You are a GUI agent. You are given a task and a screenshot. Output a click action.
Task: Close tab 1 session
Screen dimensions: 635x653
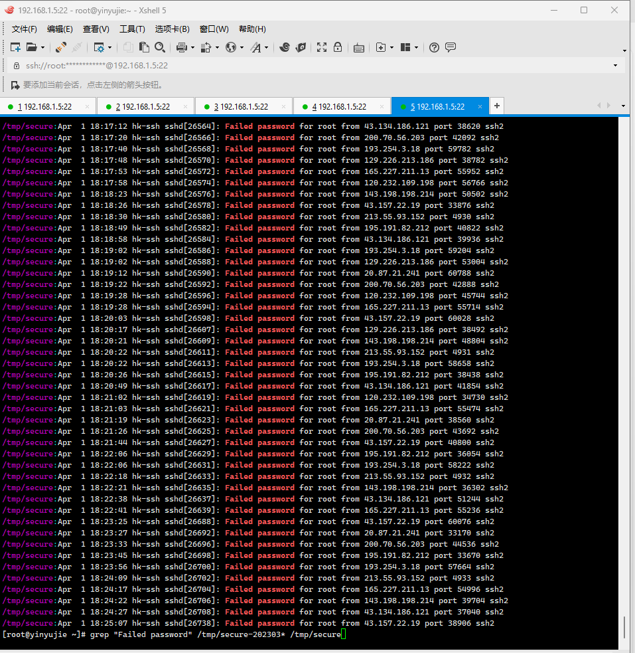pyautogui.click(x=88, y=106)
